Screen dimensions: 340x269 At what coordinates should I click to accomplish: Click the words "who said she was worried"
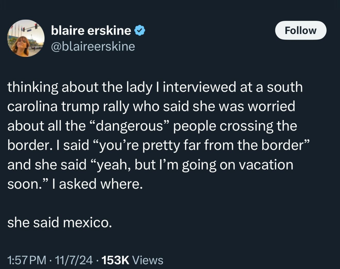point(214,106)
